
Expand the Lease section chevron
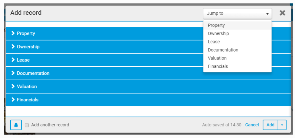click(13, 60)
